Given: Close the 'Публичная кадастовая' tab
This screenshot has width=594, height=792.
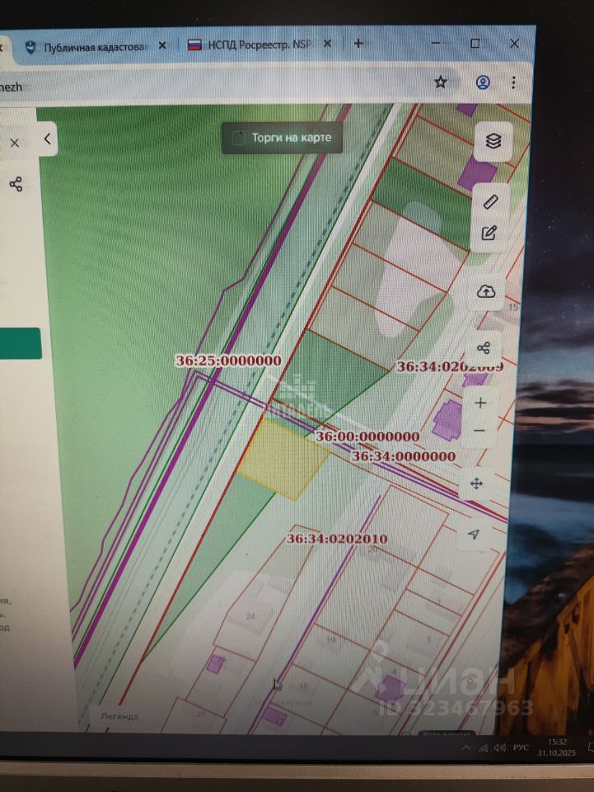Looking at the screenshot, I should click(x=161, y=45).
